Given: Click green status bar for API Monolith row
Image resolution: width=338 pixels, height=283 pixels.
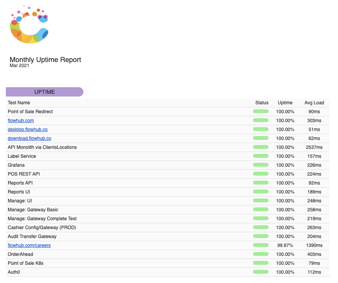Looking at the screenshot, I should coord(260,147).
